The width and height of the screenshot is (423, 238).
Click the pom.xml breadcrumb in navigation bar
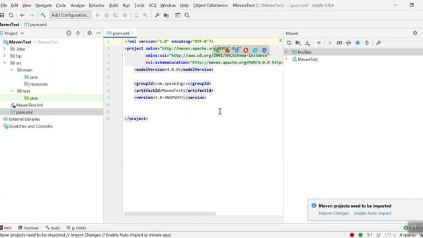click(35, 24)
